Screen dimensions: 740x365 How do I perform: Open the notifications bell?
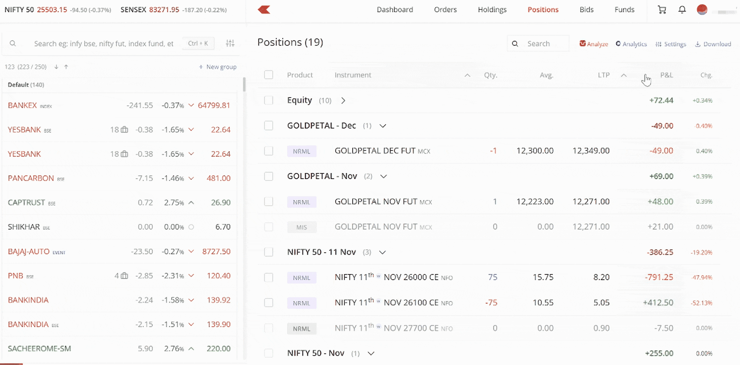(682, 10)
